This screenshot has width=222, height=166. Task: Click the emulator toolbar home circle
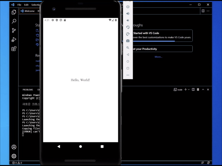[x=128, y=61]
